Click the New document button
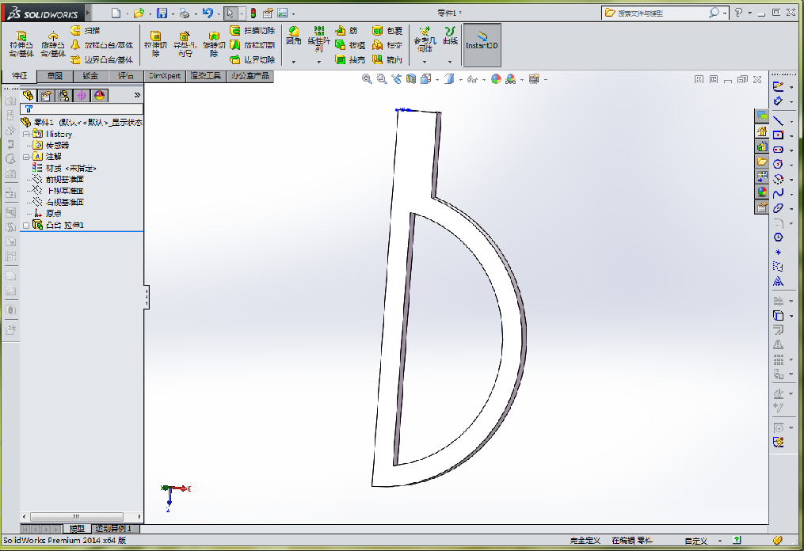The image size is (804, 551). [x=116, y=13]
